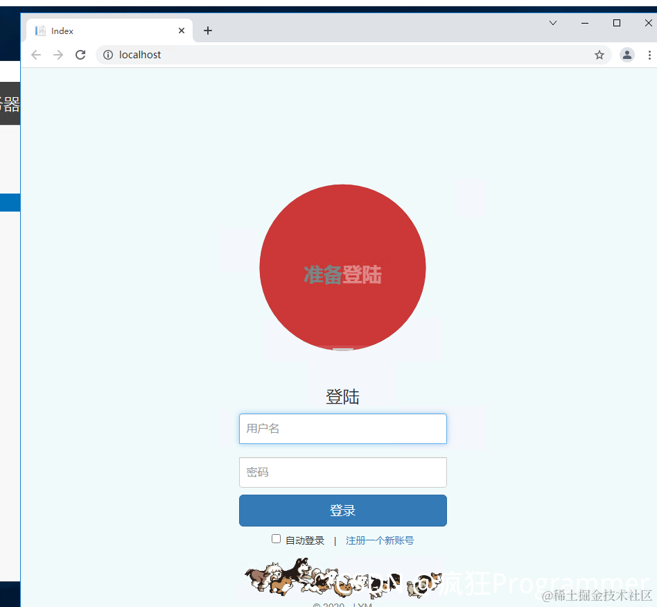Open the 注册一个新账号 link
Screen dimensions: 657x607
point(380,540)
